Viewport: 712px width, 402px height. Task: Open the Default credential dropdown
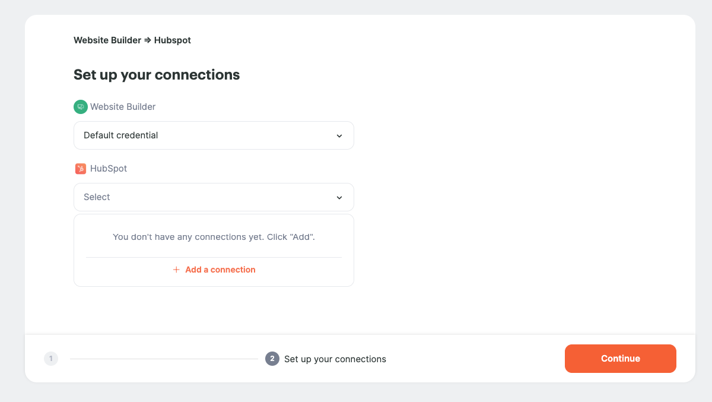click(214, 135)
